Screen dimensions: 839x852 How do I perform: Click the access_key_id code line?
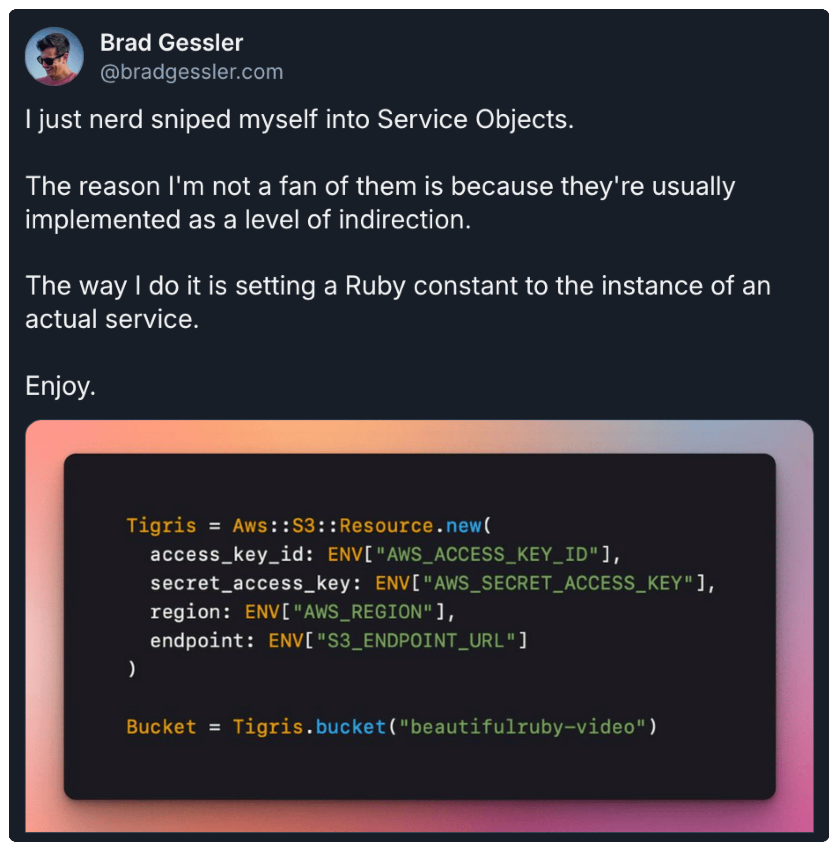385,554
